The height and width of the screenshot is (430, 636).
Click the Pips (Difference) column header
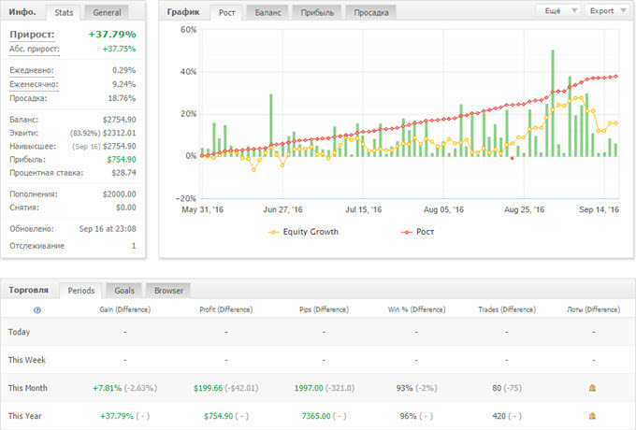tap(325, 309)
